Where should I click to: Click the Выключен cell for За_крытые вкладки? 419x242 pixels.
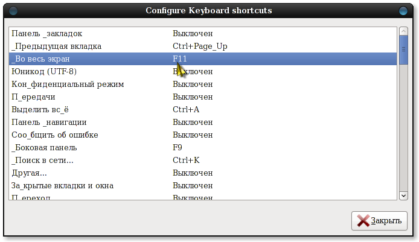coord(193,186)
